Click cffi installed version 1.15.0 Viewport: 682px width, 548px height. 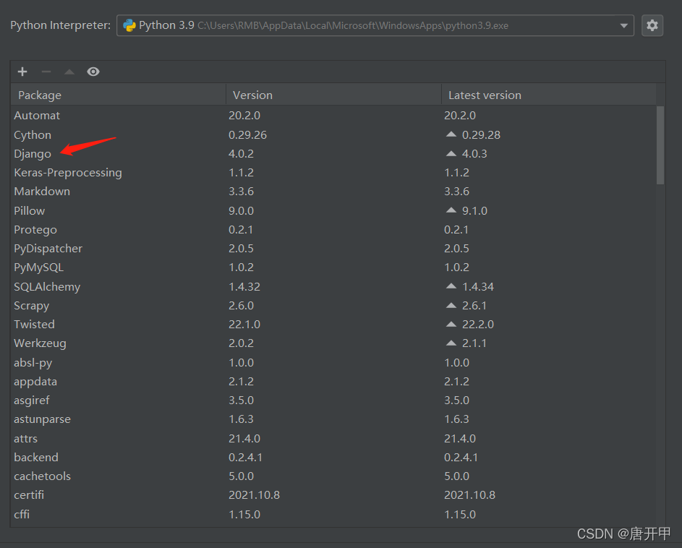[x=244, y=515]
